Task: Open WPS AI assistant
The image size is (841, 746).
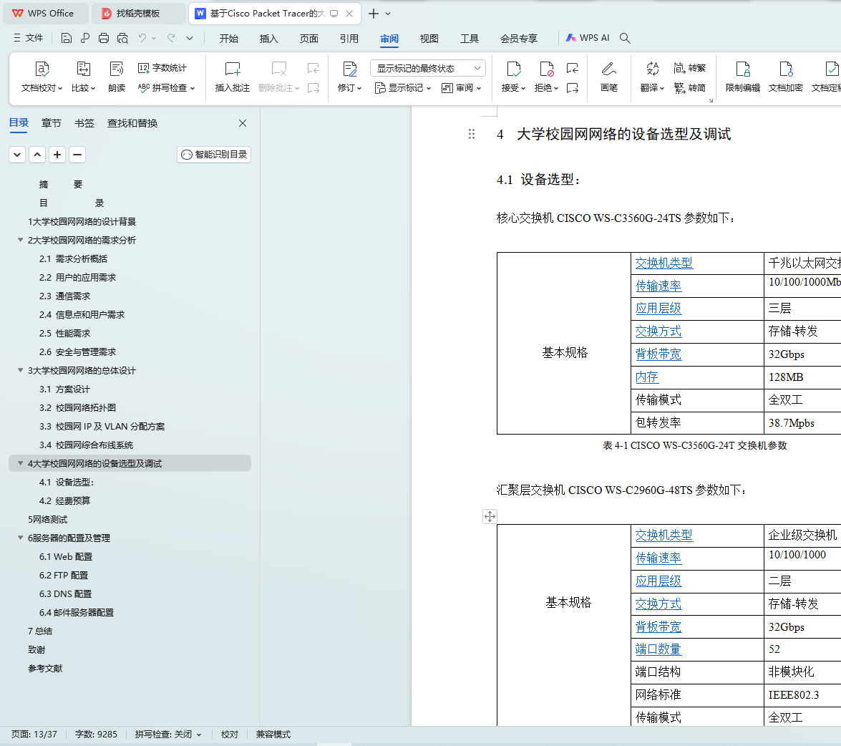Action: pyautogui.click(x=588, y=38)
